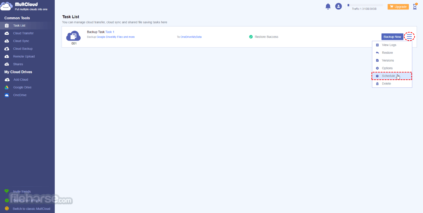Click the traffic usage progress bar

(365, 5)
